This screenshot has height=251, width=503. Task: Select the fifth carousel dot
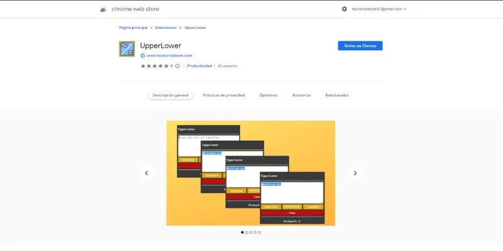(x=259, y=232)
